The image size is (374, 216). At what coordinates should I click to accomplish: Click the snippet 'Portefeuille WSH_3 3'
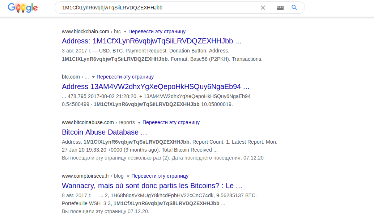pyautogui.click(x=87, y=204)
